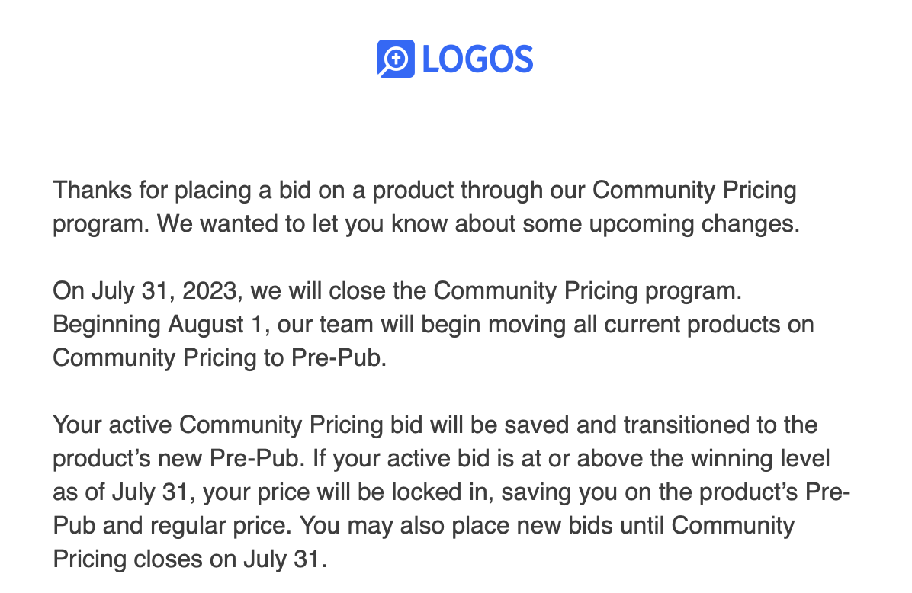The height and width of the screenshot is (593, 912).
Task: Click 'upcoming changes' in first paragraph
Action: coord(695,224)
